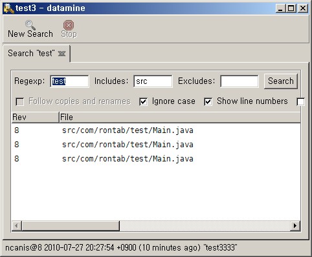Click the right arrow of the horizontal scrollbar
Image resolution: width=312 pixels, height=257 pixels.
295,226
